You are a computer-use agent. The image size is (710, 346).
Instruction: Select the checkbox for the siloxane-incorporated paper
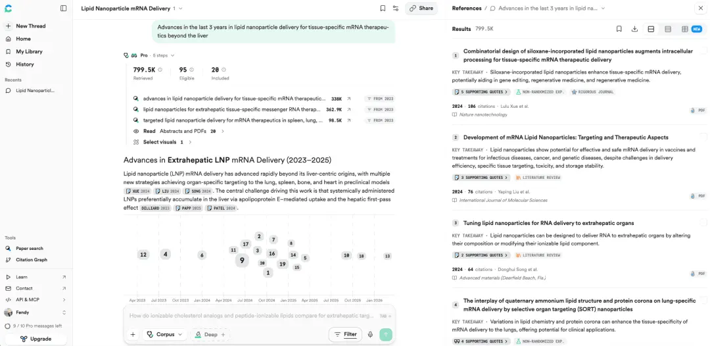[703, 50]
